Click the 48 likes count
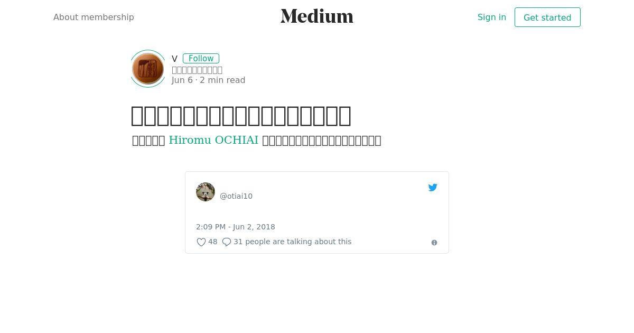This screenshot has height=333, width=634. tap(213, 242)
